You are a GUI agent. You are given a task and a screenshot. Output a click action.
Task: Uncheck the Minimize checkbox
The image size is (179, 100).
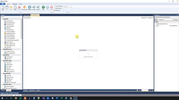(55, 10)
